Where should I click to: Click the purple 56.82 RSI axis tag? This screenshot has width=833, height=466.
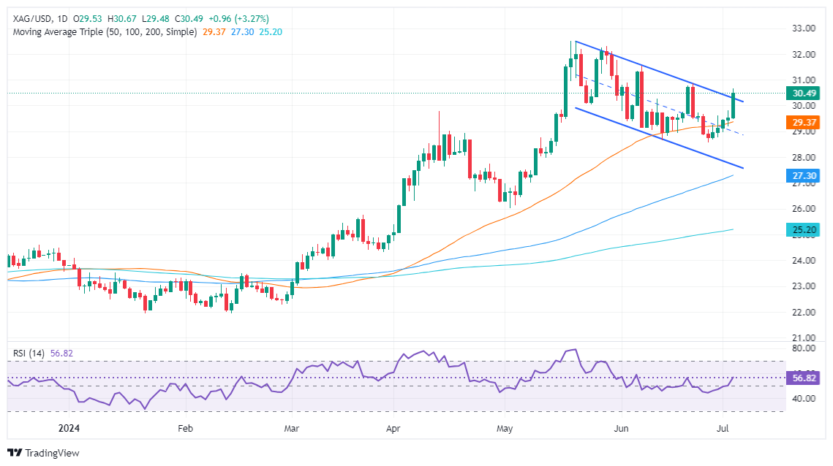[803, 378]
